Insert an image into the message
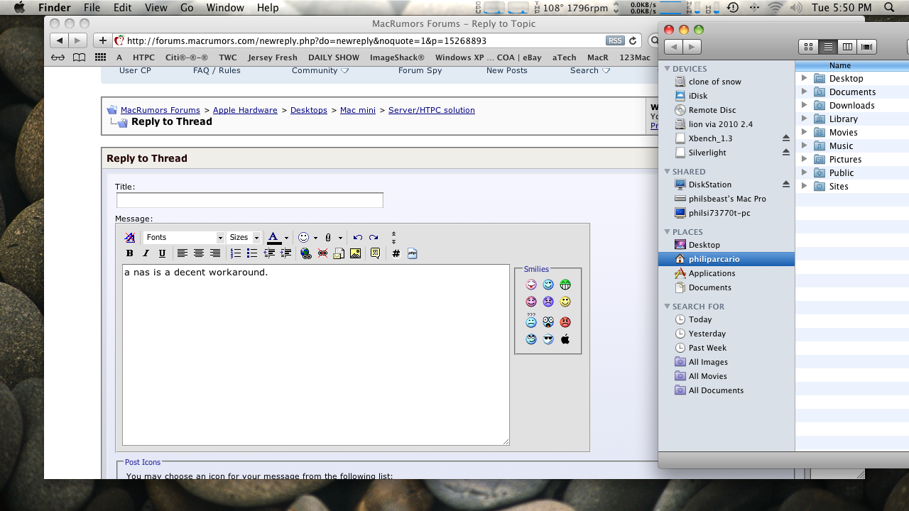Image resolution: width=909 pixels, height=511 pixels. click(x=355, y=253)
